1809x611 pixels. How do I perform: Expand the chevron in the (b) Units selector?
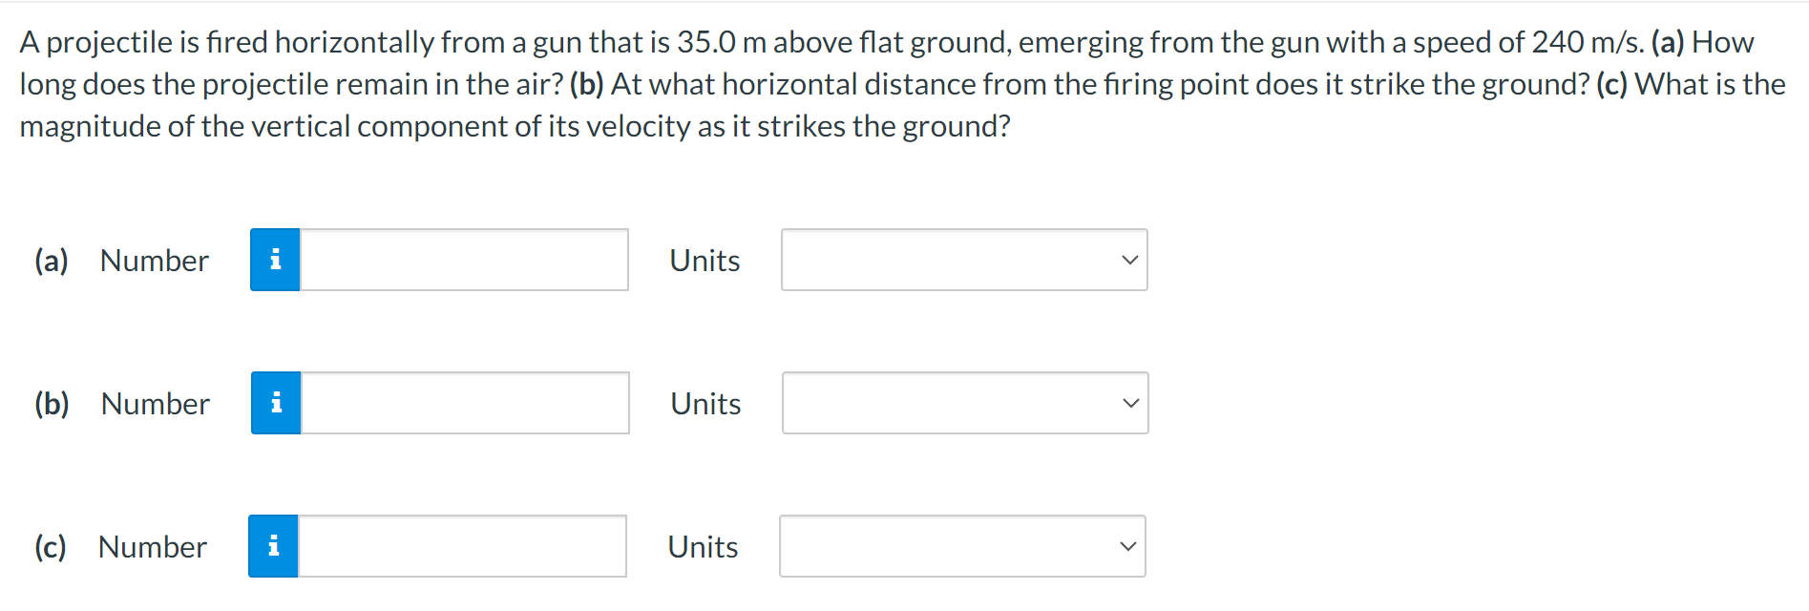pos(1129,402)
